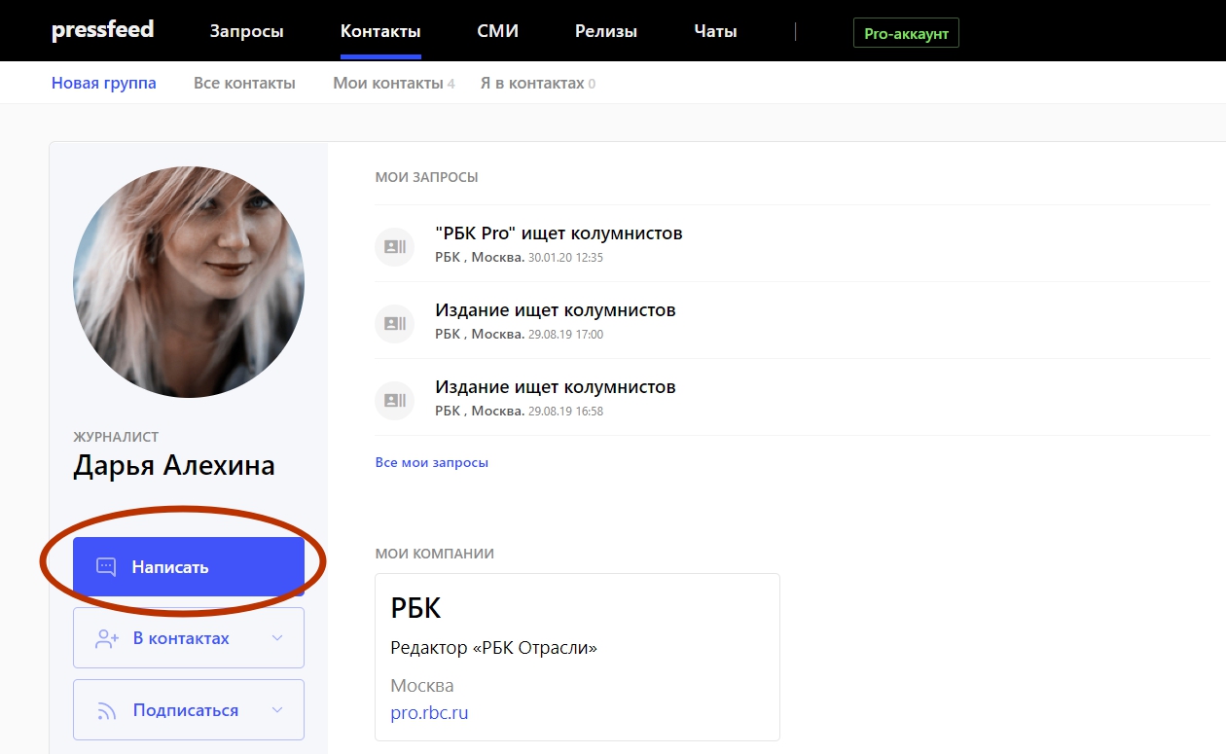Click the icon beside "РБК Pro" ищет колумнистов

[394, 246]
